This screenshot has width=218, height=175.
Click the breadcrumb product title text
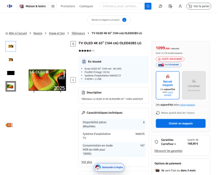(x=117, y=33)
